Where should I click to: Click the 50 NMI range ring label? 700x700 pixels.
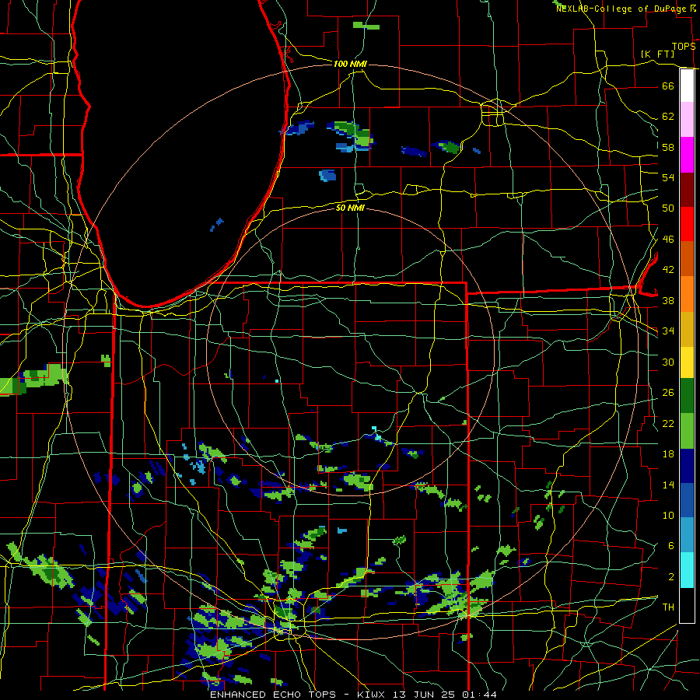point(350,208)
